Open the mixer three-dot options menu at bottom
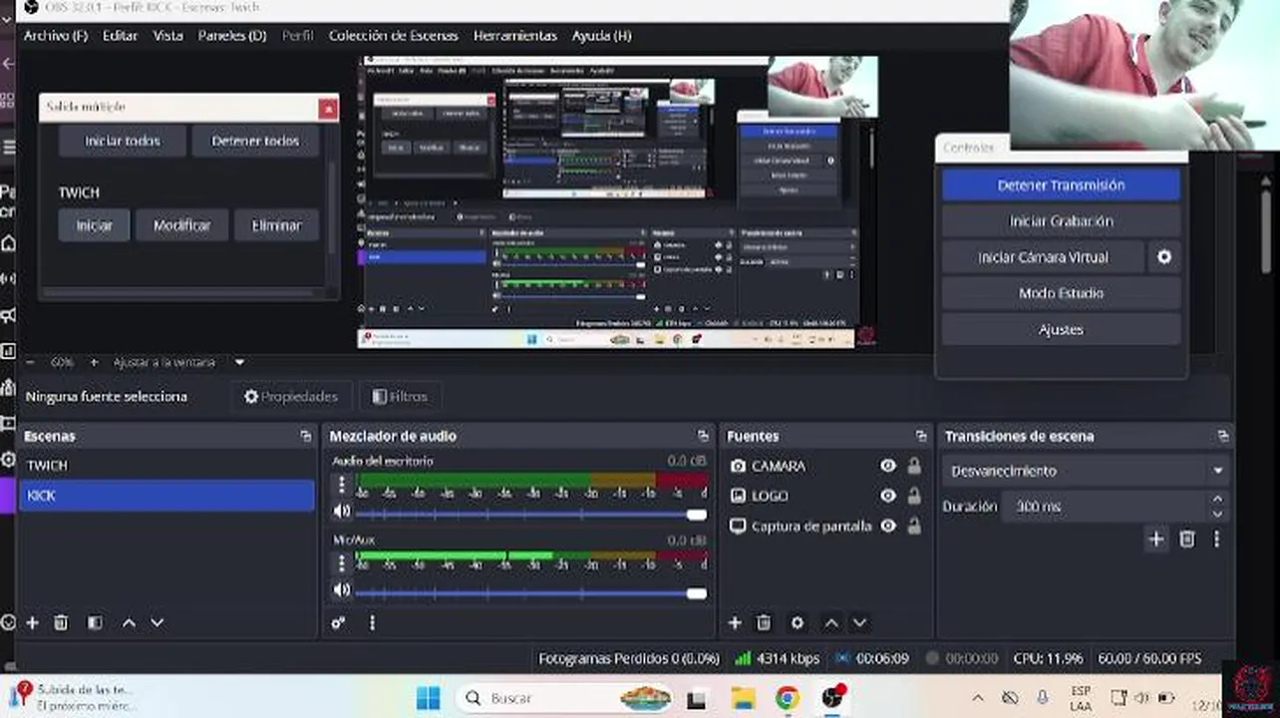Viewport: 1280px width, 718px height. [x=372, y=622]
